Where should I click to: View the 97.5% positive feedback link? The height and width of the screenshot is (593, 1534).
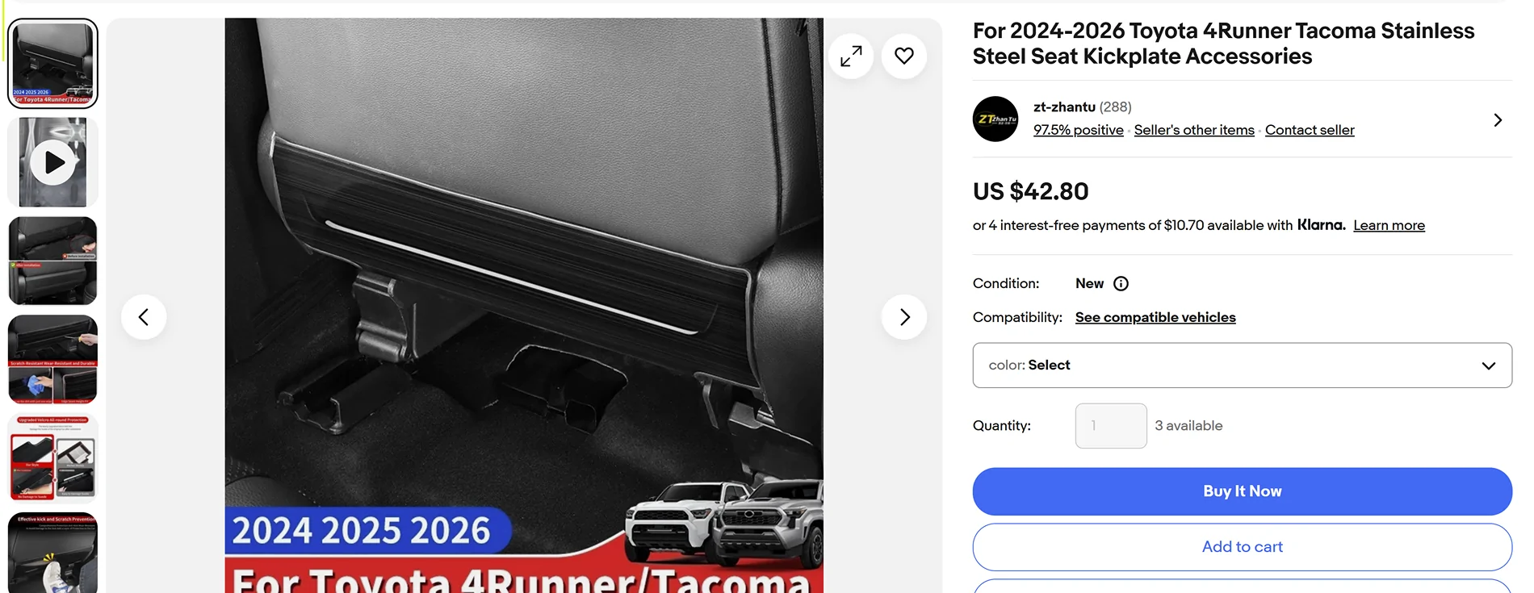pyautogui.click(x=1078, y=130)
